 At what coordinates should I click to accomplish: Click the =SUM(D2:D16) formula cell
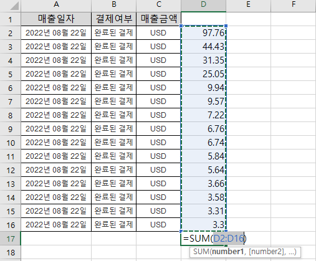pos(214,239)
